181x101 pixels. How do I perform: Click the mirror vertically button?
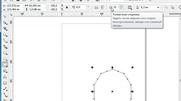tap(102, 8)
